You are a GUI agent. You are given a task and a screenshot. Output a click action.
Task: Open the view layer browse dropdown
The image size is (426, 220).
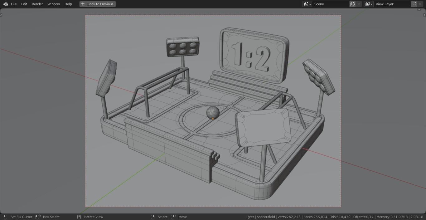click(369, 4)
